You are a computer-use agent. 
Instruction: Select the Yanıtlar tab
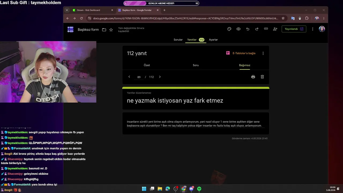pos(196,40)
